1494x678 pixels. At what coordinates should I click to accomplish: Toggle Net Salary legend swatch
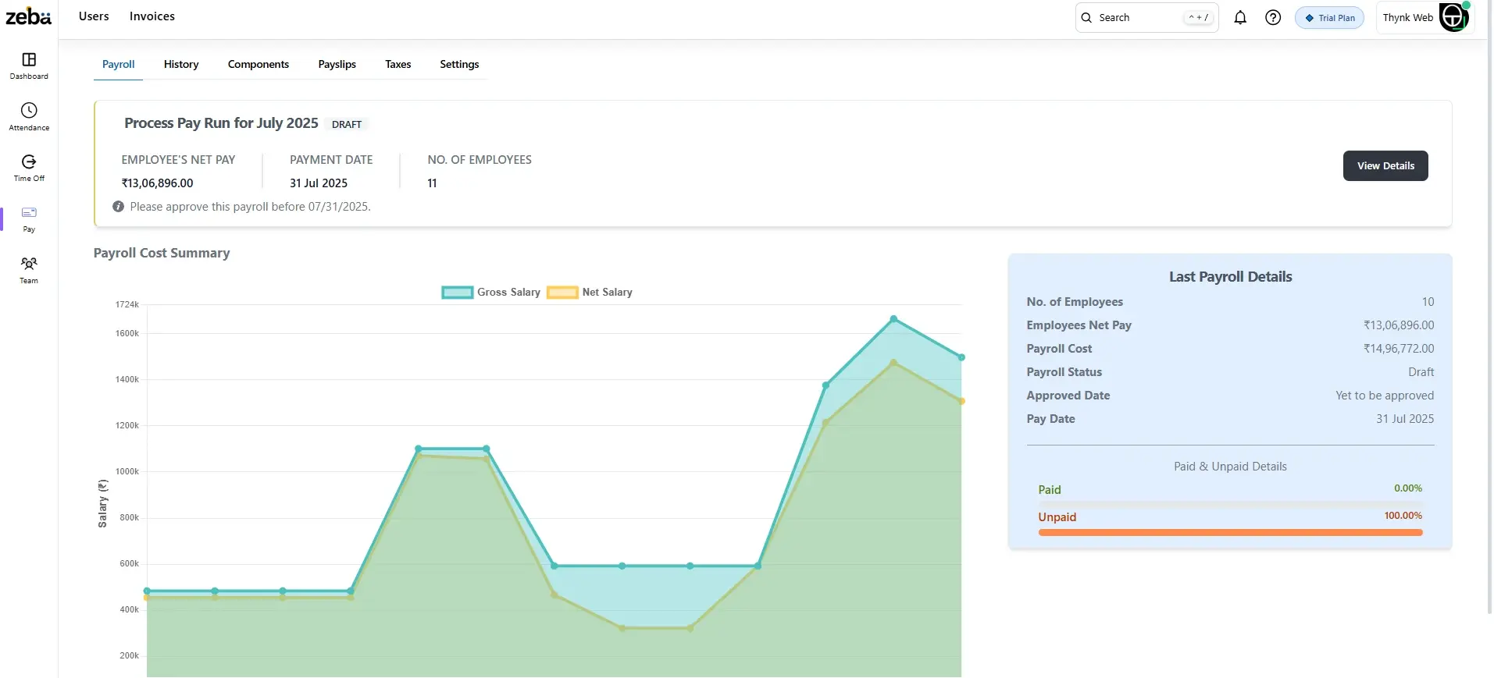pyautogui.click(x=562, y=293)
